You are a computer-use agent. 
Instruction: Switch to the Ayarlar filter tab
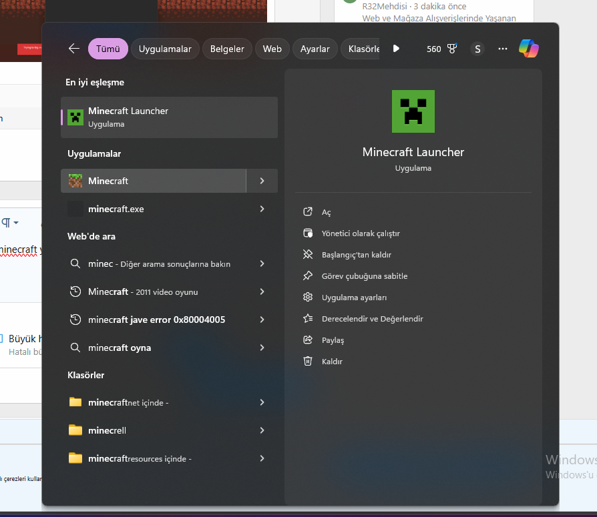click(315, 49)
